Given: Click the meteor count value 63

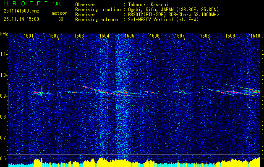Looking at the screenshot, I should click(x=61, y=19).
